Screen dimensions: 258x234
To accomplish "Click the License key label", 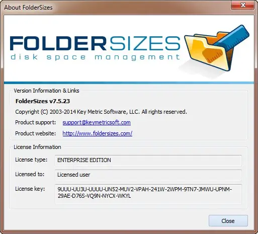I will (30, 189).
